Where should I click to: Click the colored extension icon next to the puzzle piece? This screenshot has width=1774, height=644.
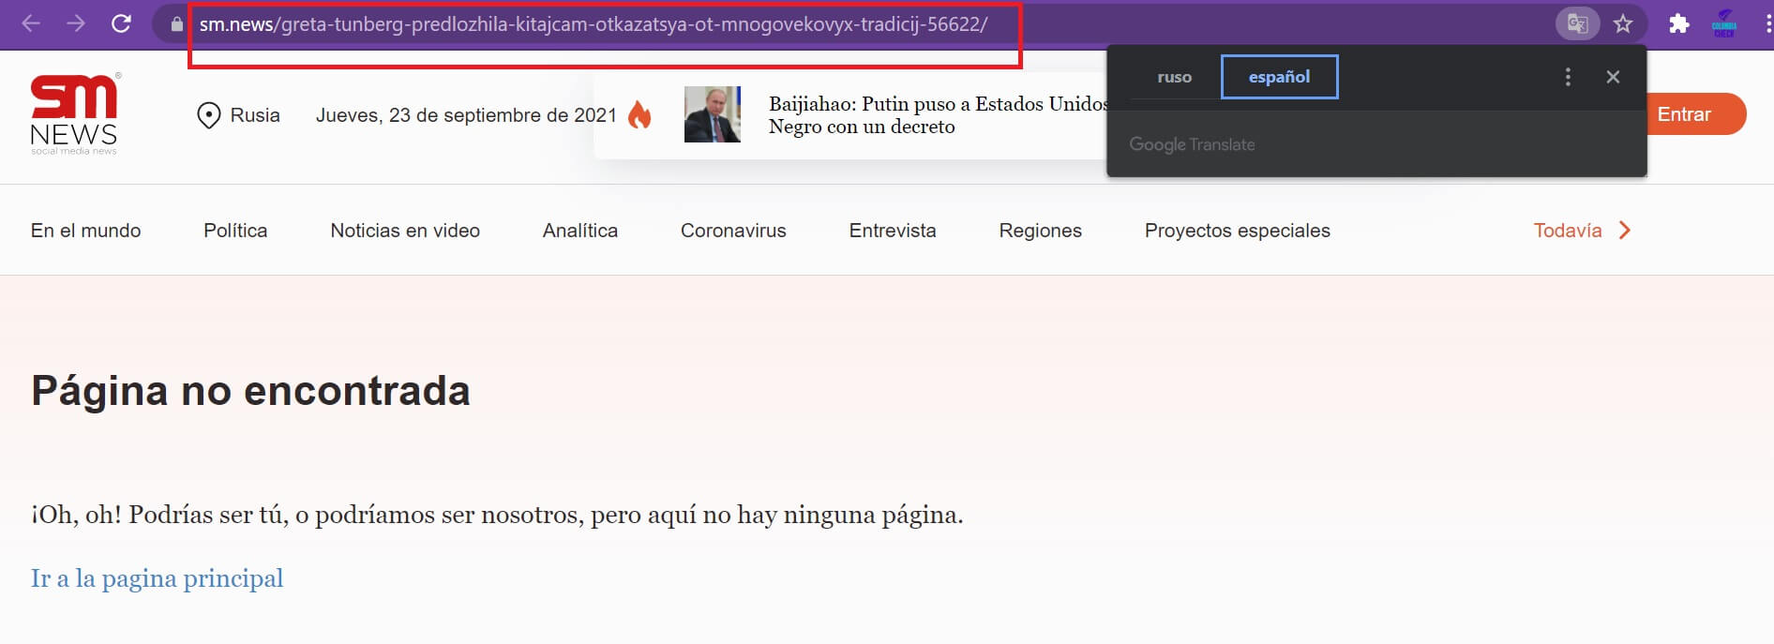(x=1724, y=23)
